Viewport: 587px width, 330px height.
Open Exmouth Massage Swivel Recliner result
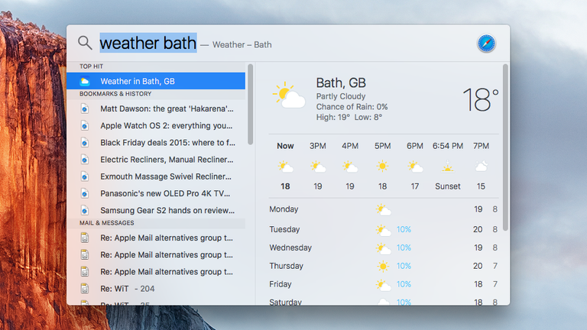click(x=156, y=176)
